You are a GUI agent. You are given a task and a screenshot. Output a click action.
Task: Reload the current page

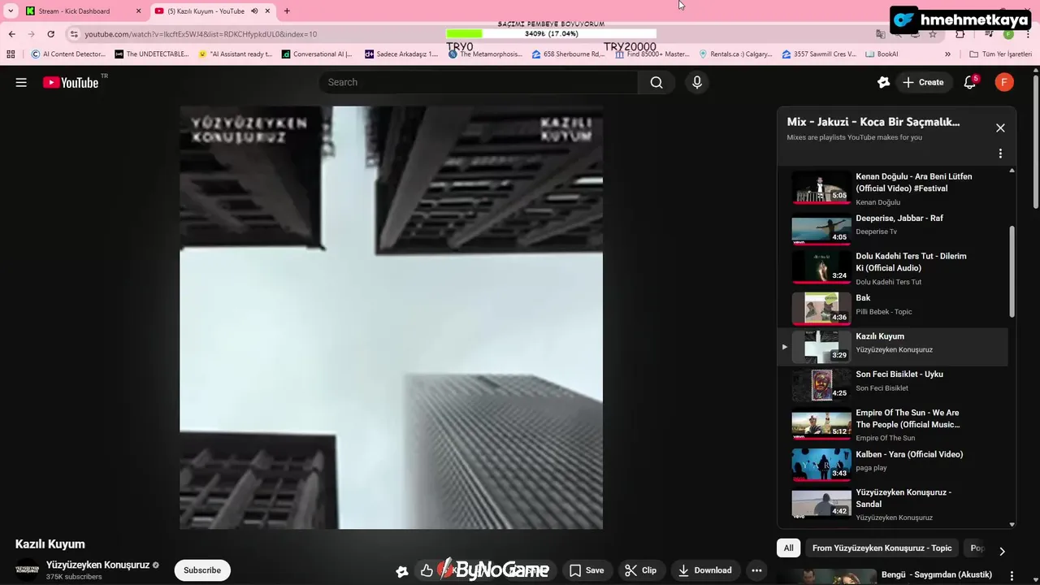tap(50, 34)
